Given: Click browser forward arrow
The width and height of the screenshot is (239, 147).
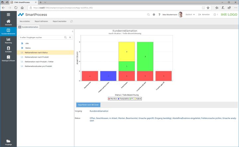Looking at the screenshot, I should click(10, 8).
